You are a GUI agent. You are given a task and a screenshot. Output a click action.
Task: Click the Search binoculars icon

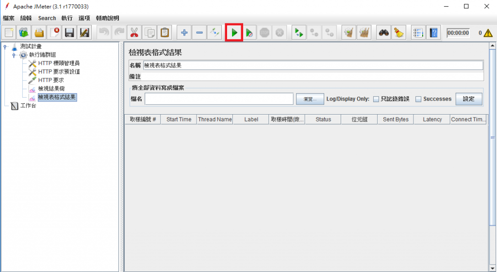[384, 33]
